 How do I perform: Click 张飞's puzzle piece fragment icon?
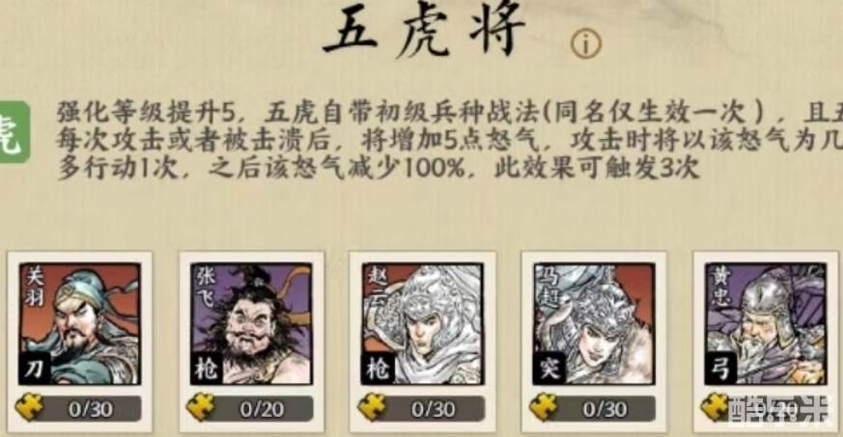pyautogui.click(x=201, y=407)
